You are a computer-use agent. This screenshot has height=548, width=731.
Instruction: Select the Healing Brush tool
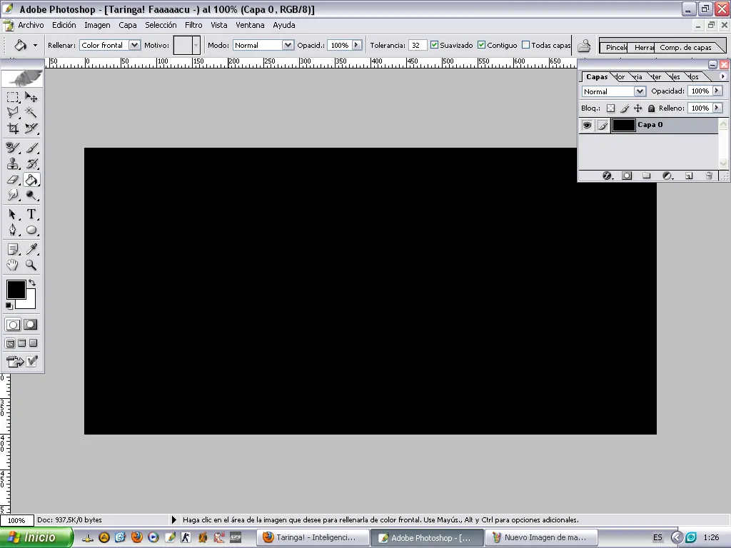pyautogui.click(x=13, y=148)
